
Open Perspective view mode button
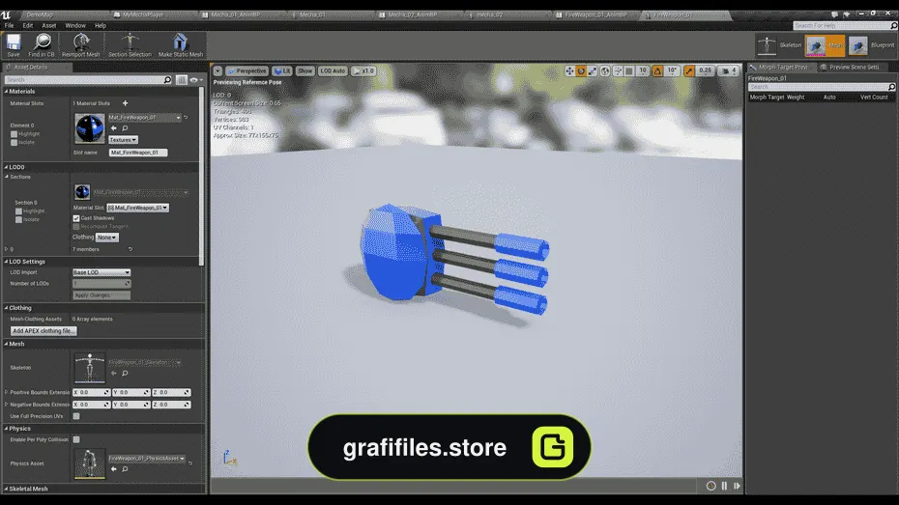pyautogui.click(x=247, y=71)
